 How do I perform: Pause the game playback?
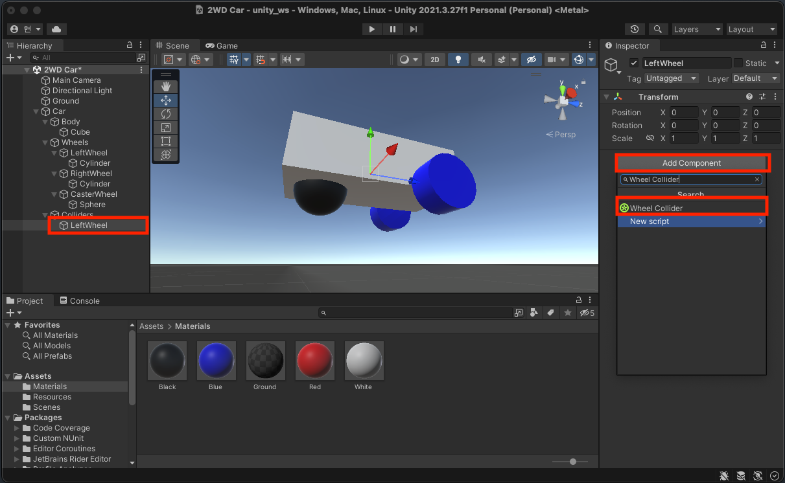[x=393, y=29]
